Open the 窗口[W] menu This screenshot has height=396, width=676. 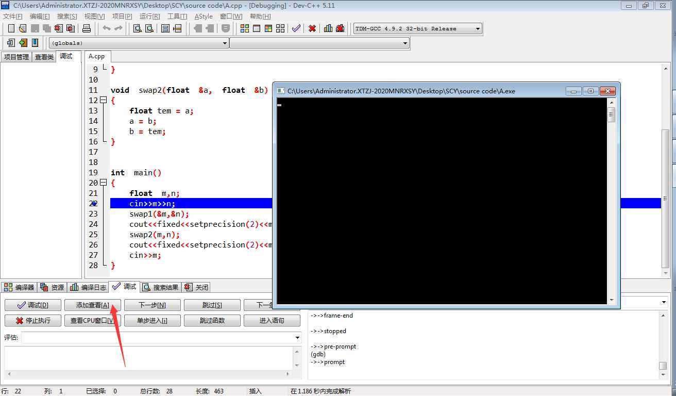[x=231, y=16]
